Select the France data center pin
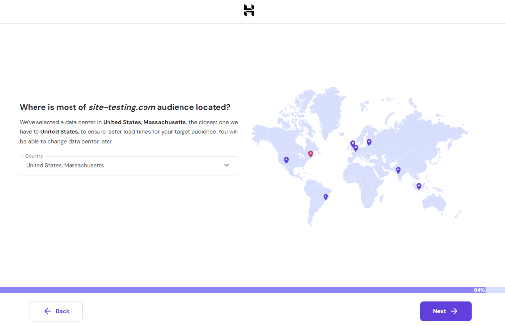 pyautogui.click(x=356, y=148)
